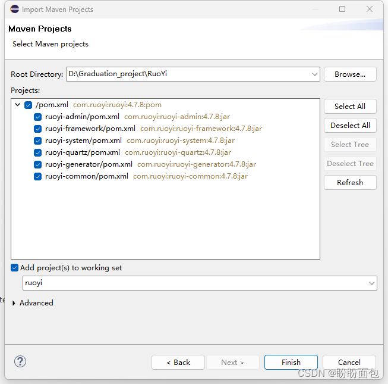Open Root Directory dropdown arrow
The image size is (388, 384).
(x=314, y=74)
